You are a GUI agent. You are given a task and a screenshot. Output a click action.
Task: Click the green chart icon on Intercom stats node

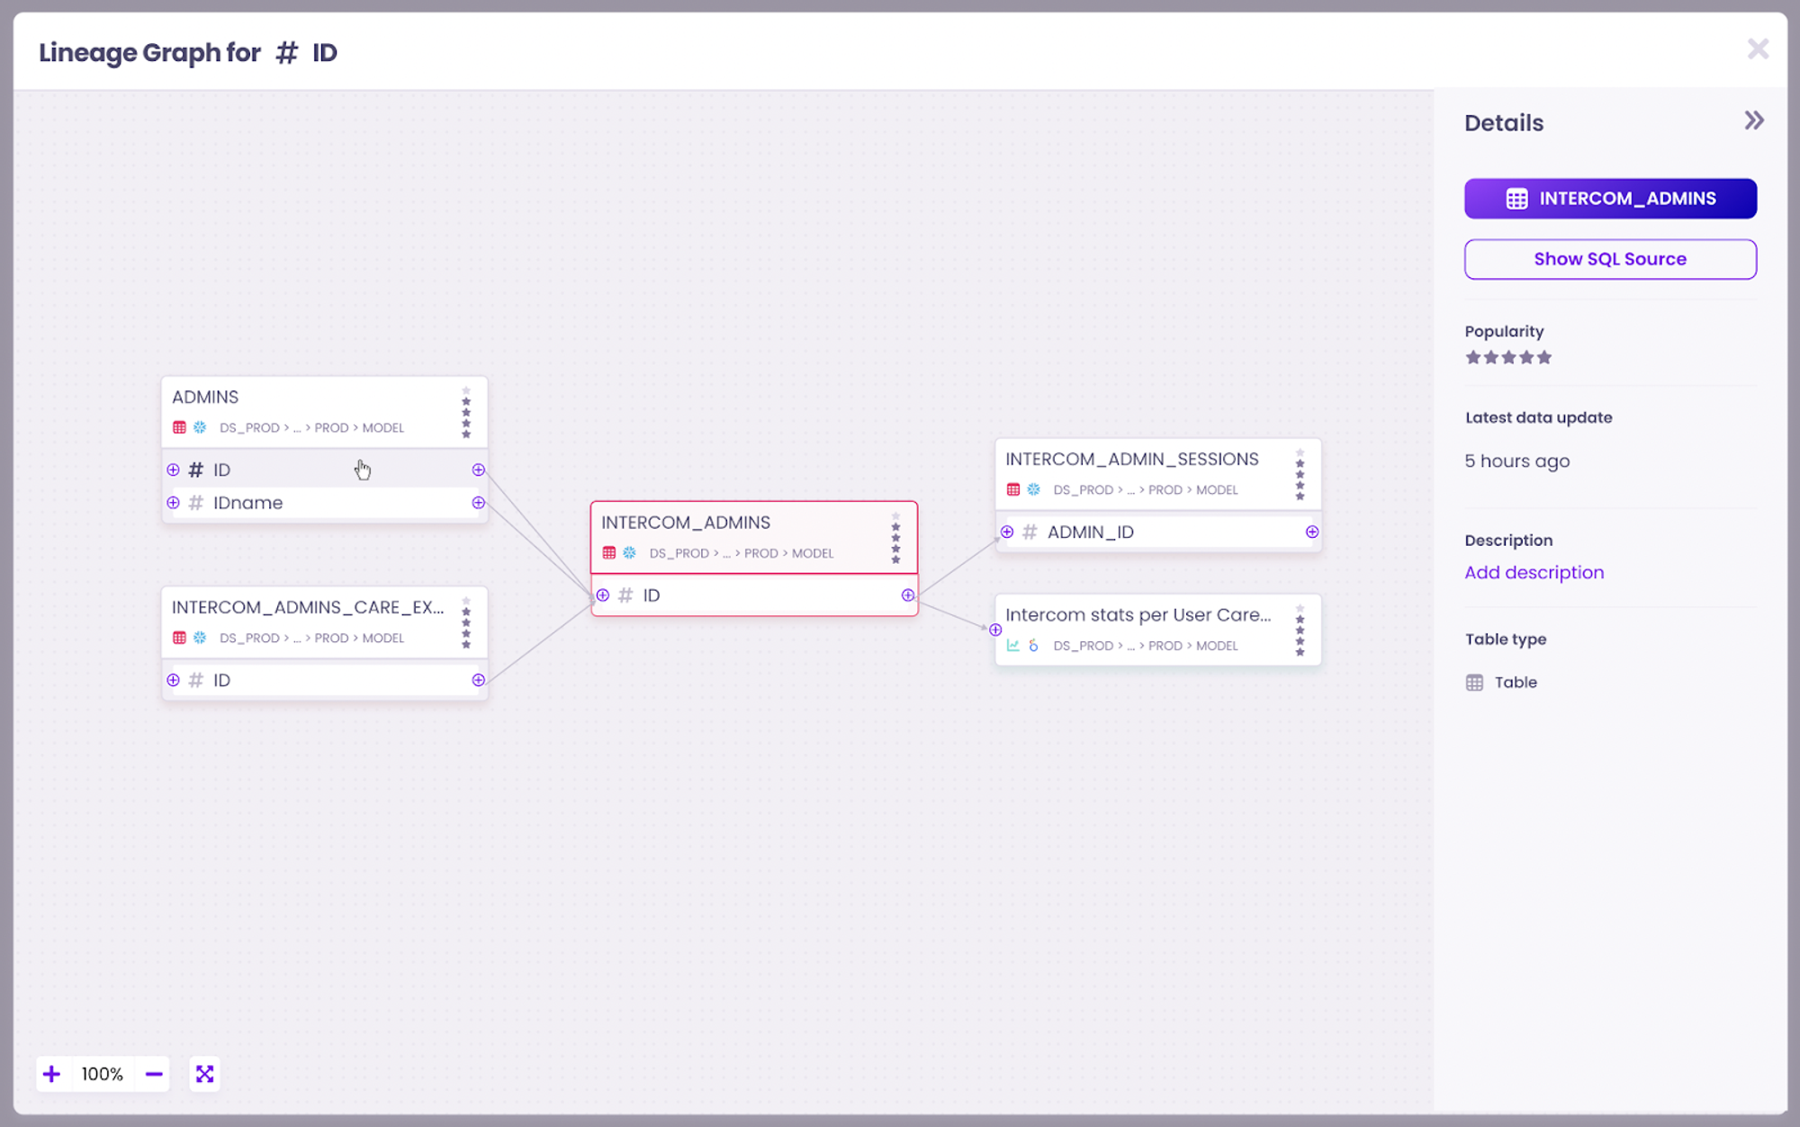coord(1013,645)
